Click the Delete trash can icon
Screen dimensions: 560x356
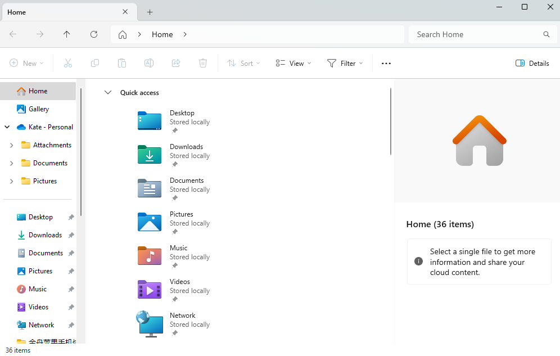[203, 64]
